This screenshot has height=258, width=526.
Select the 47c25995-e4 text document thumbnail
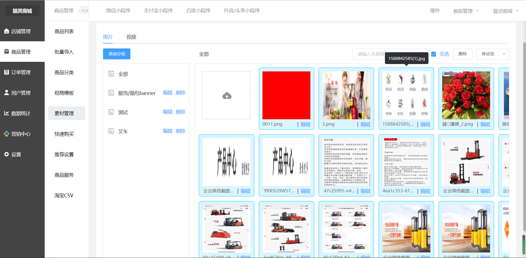[x=346, y=162]
